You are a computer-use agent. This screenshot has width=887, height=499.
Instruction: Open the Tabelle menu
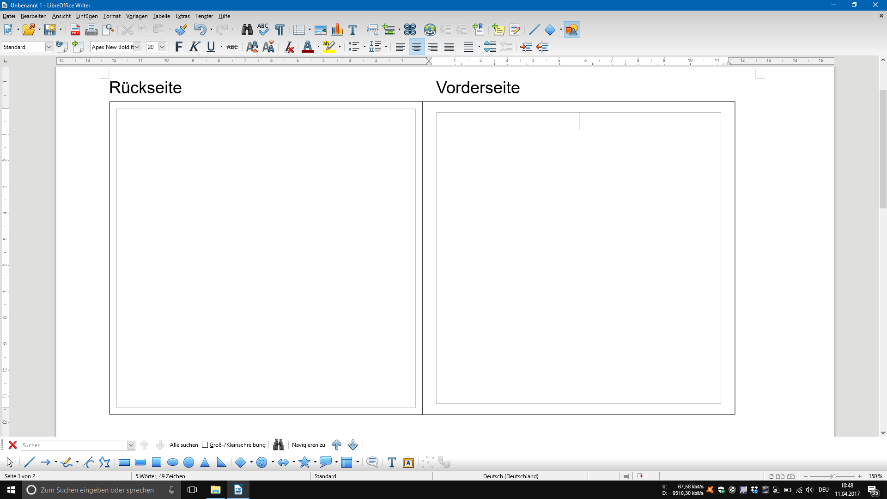(162, 16)
